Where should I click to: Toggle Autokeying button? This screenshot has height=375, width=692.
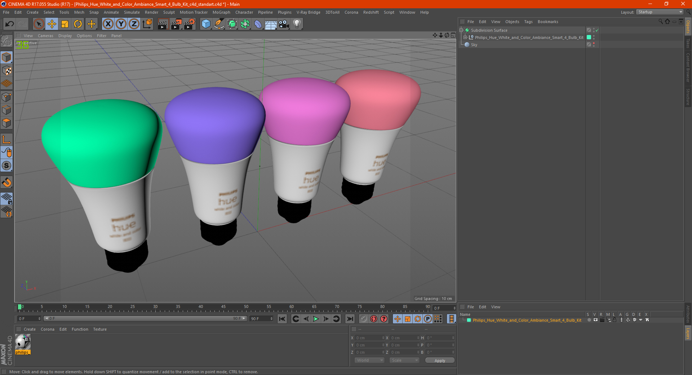[x=374, y=319]
